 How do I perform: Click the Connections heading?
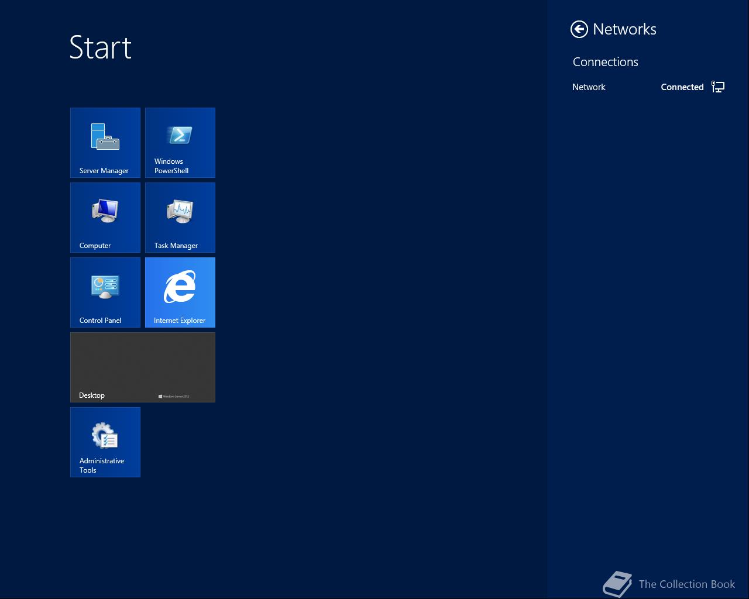[x=605, y=62]
